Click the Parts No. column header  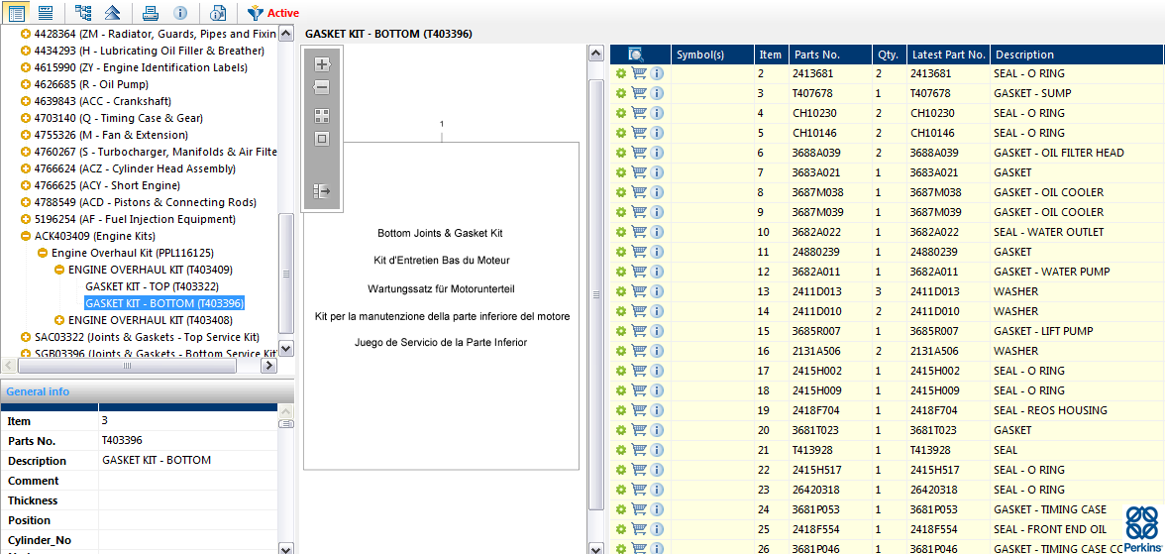[816, 55]
